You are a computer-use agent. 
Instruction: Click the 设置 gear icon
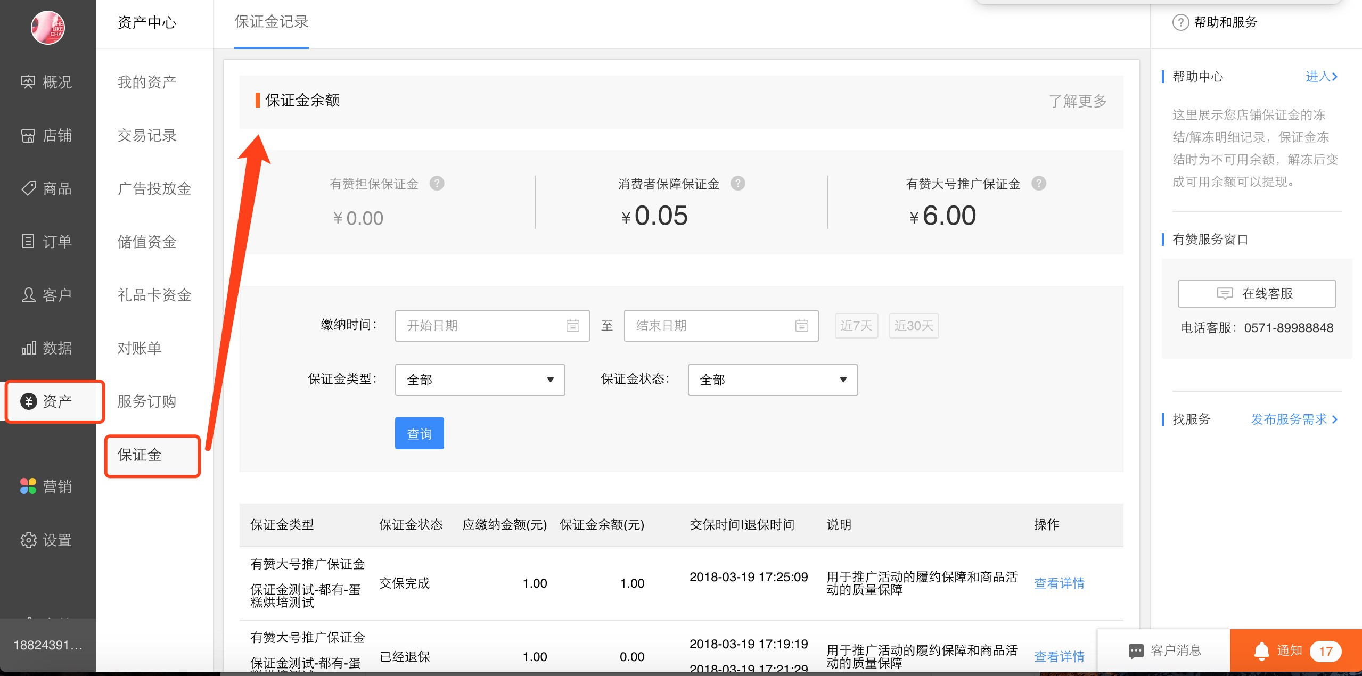pyautogui.click(x=28, y=540)
